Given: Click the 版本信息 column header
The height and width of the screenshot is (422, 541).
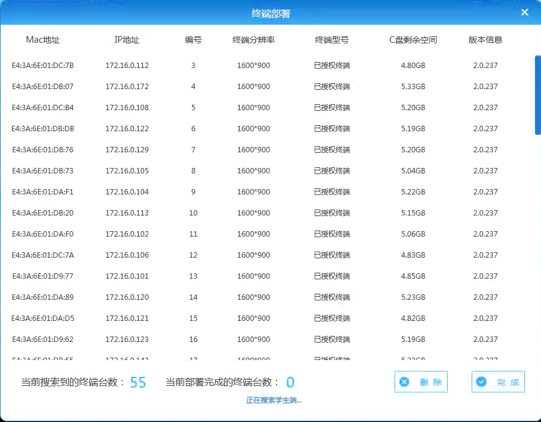Looking at the screenshot, I should pos(485,40).
